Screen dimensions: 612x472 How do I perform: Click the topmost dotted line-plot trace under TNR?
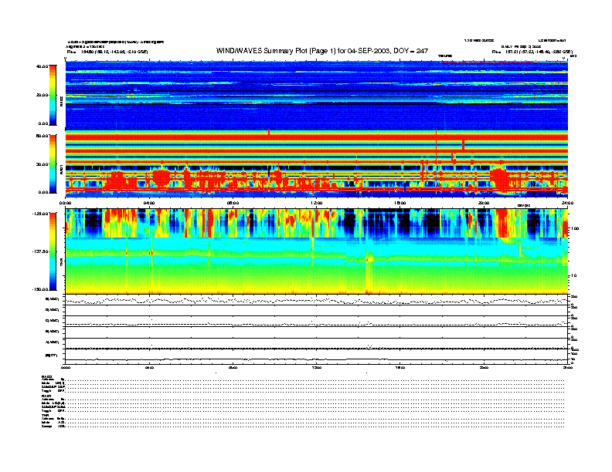(317, 301)
